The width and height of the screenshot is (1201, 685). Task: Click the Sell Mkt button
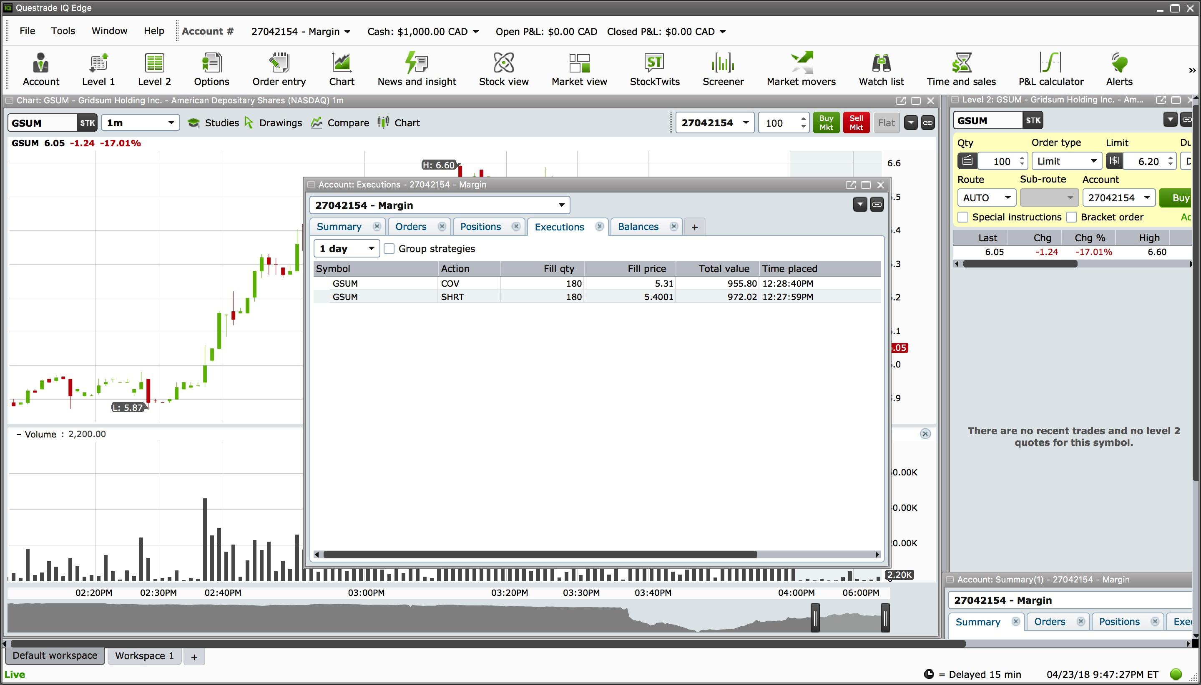click(x=856, y=123)
